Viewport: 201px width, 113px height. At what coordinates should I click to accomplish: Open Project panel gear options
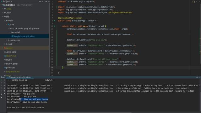(x=46, y=1)
